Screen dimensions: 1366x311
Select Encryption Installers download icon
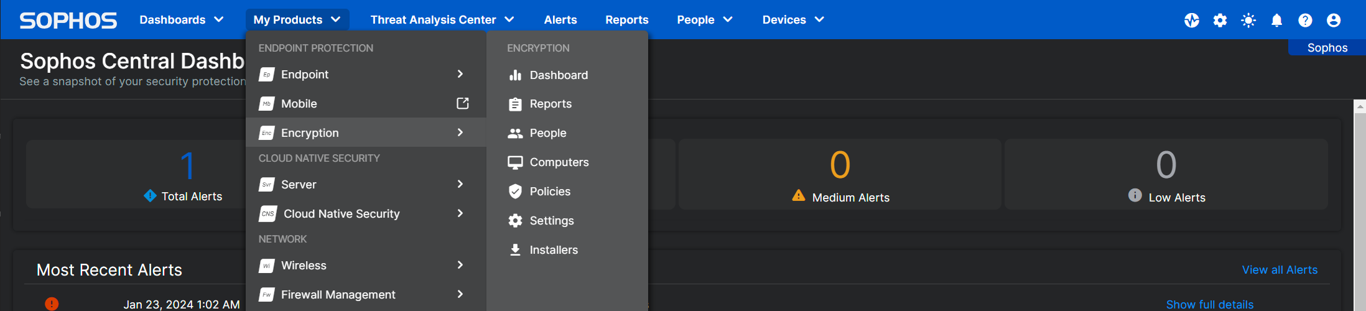[515, 250]
